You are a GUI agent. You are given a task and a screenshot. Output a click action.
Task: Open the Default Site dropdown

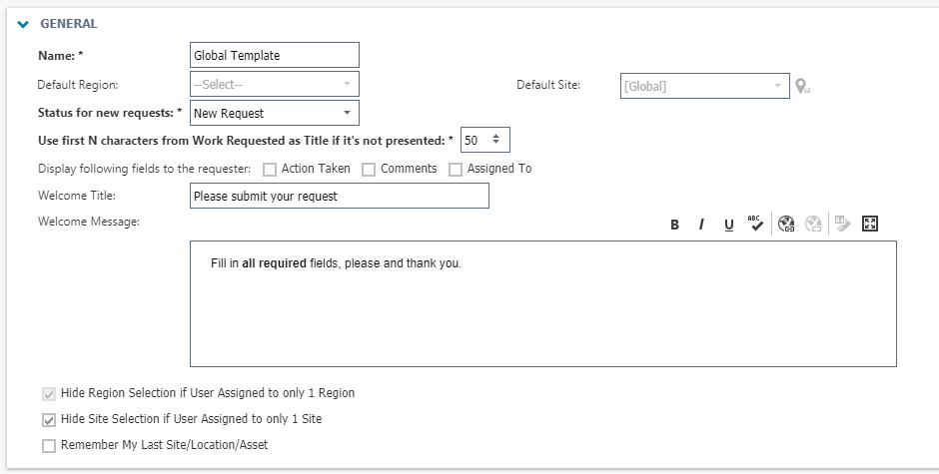705,86
